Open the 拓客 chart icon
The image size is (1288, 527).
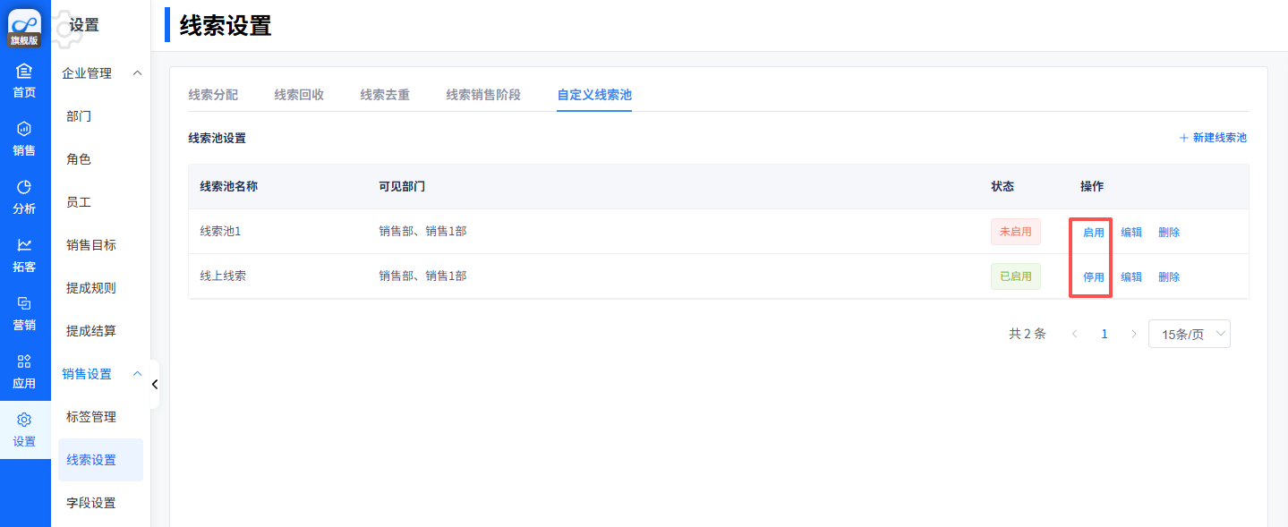coord(24,246)
